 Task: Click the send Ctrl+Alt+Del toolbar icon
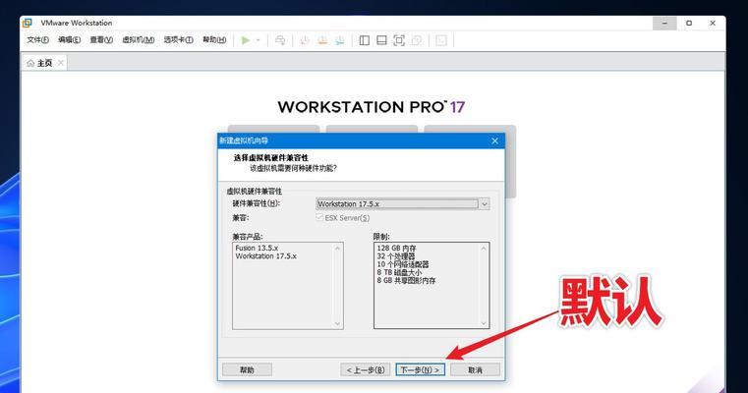tap(280, 40)
